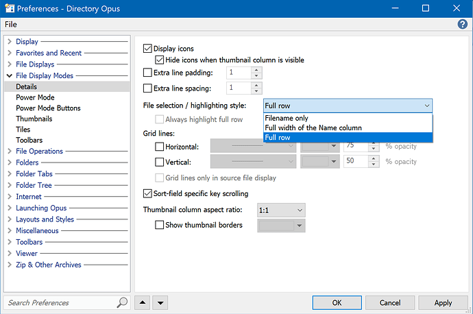Expand the Launching Opus category

coord(10,208)
